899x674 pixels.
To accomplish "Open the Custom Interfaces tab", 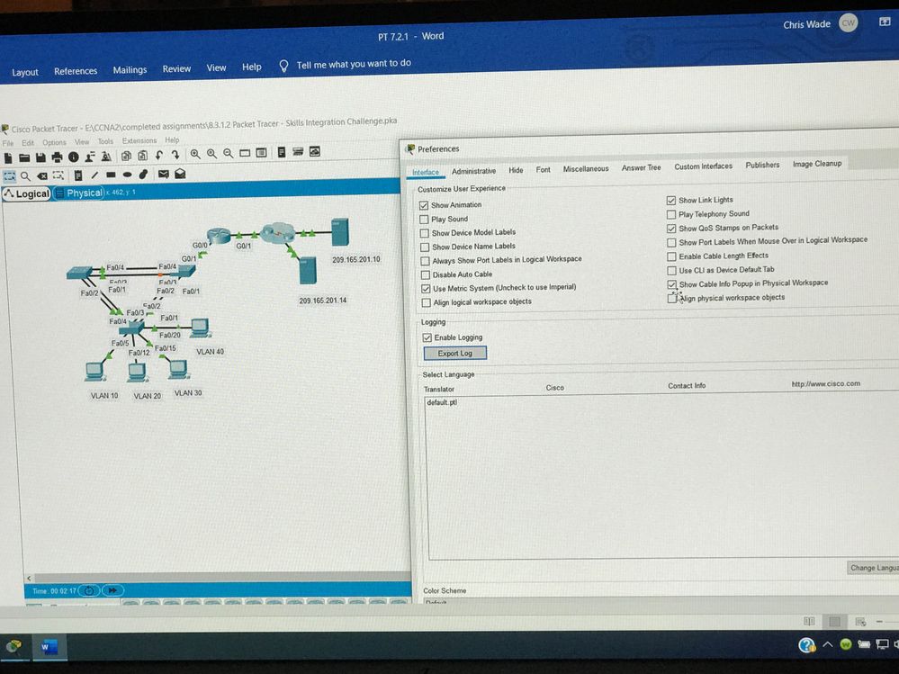I will (703, 166).
